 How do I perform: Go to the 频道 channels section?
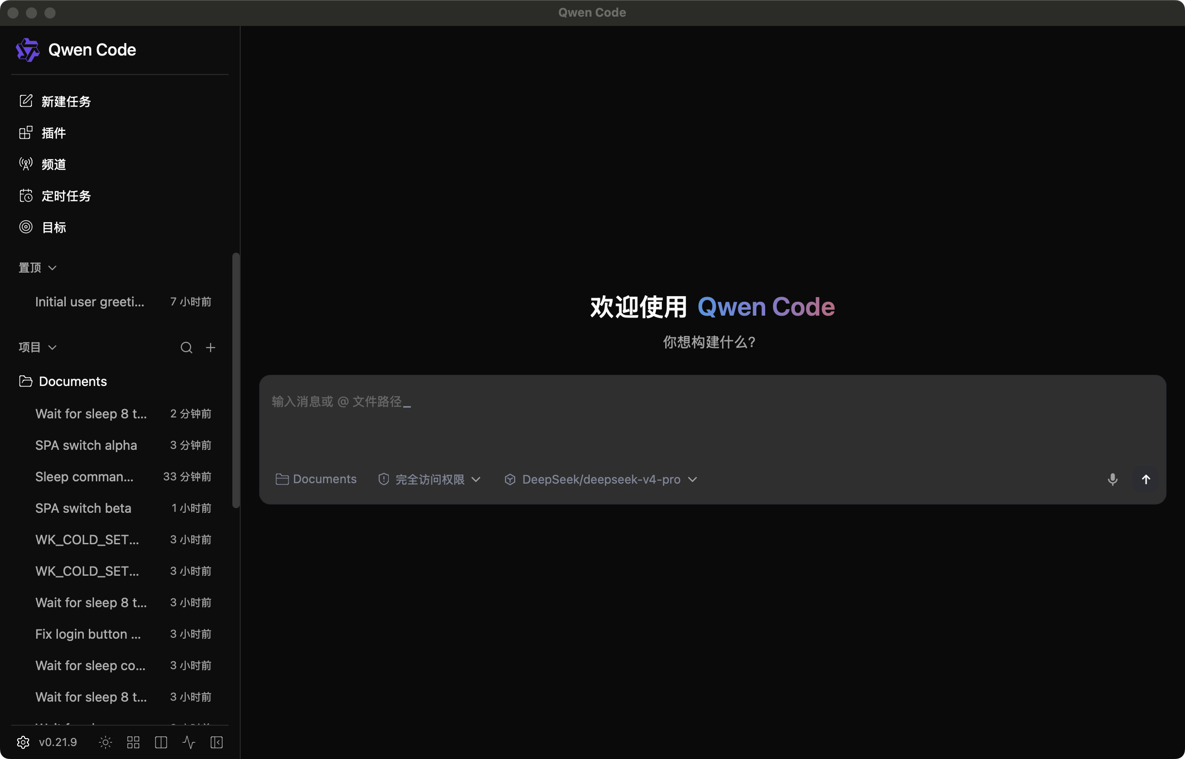[43, 165]
